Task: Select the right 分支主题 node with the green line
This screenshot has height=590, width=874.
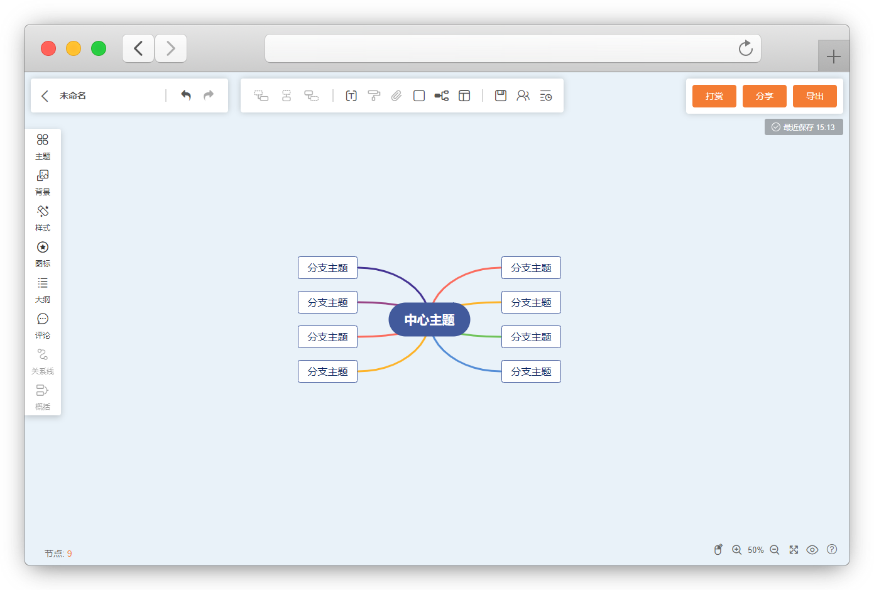Action: pos(531,337)
